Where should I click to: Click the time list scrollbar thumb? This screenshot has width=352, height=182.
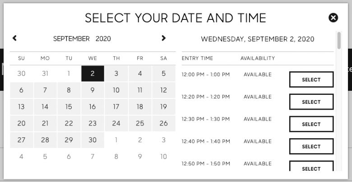pos(339,41)
